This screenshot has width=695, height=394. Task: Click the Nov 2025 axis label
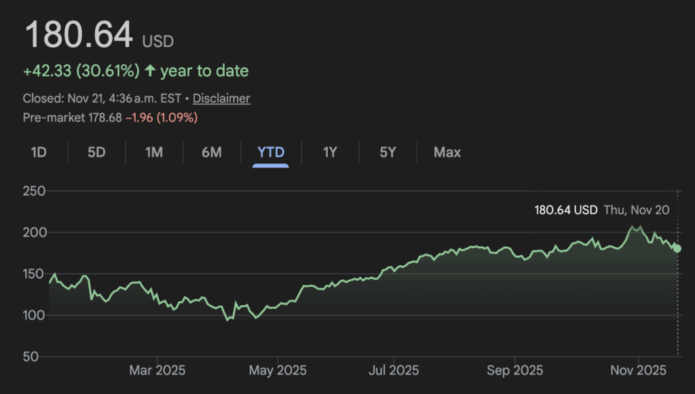(637, 371)
